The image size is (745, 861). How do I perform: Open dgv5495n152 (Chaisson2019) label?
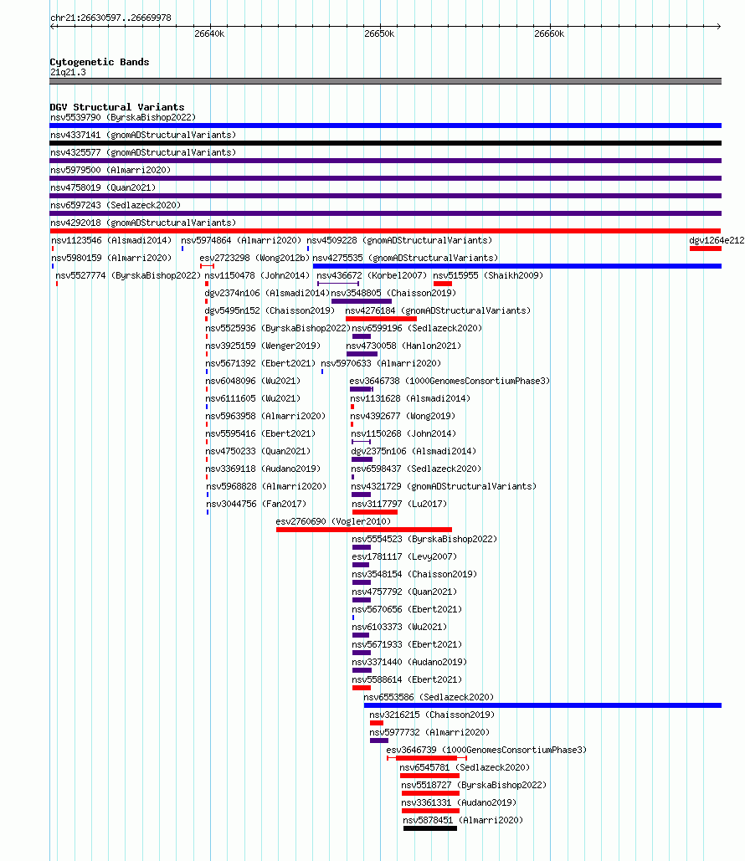tap(270, 310)
